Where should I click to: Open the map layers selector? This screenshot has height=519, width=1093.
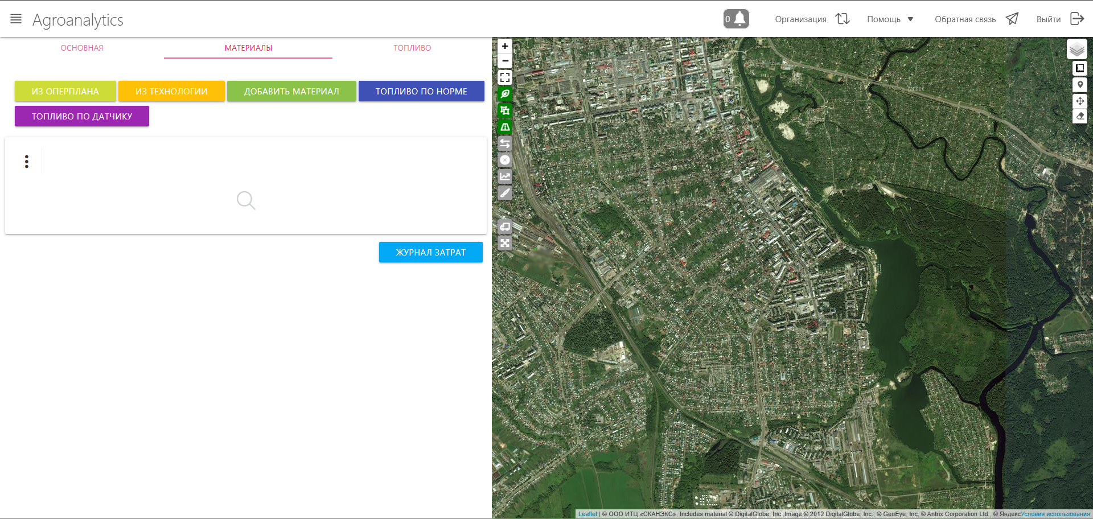click(x=1076, y=50)
